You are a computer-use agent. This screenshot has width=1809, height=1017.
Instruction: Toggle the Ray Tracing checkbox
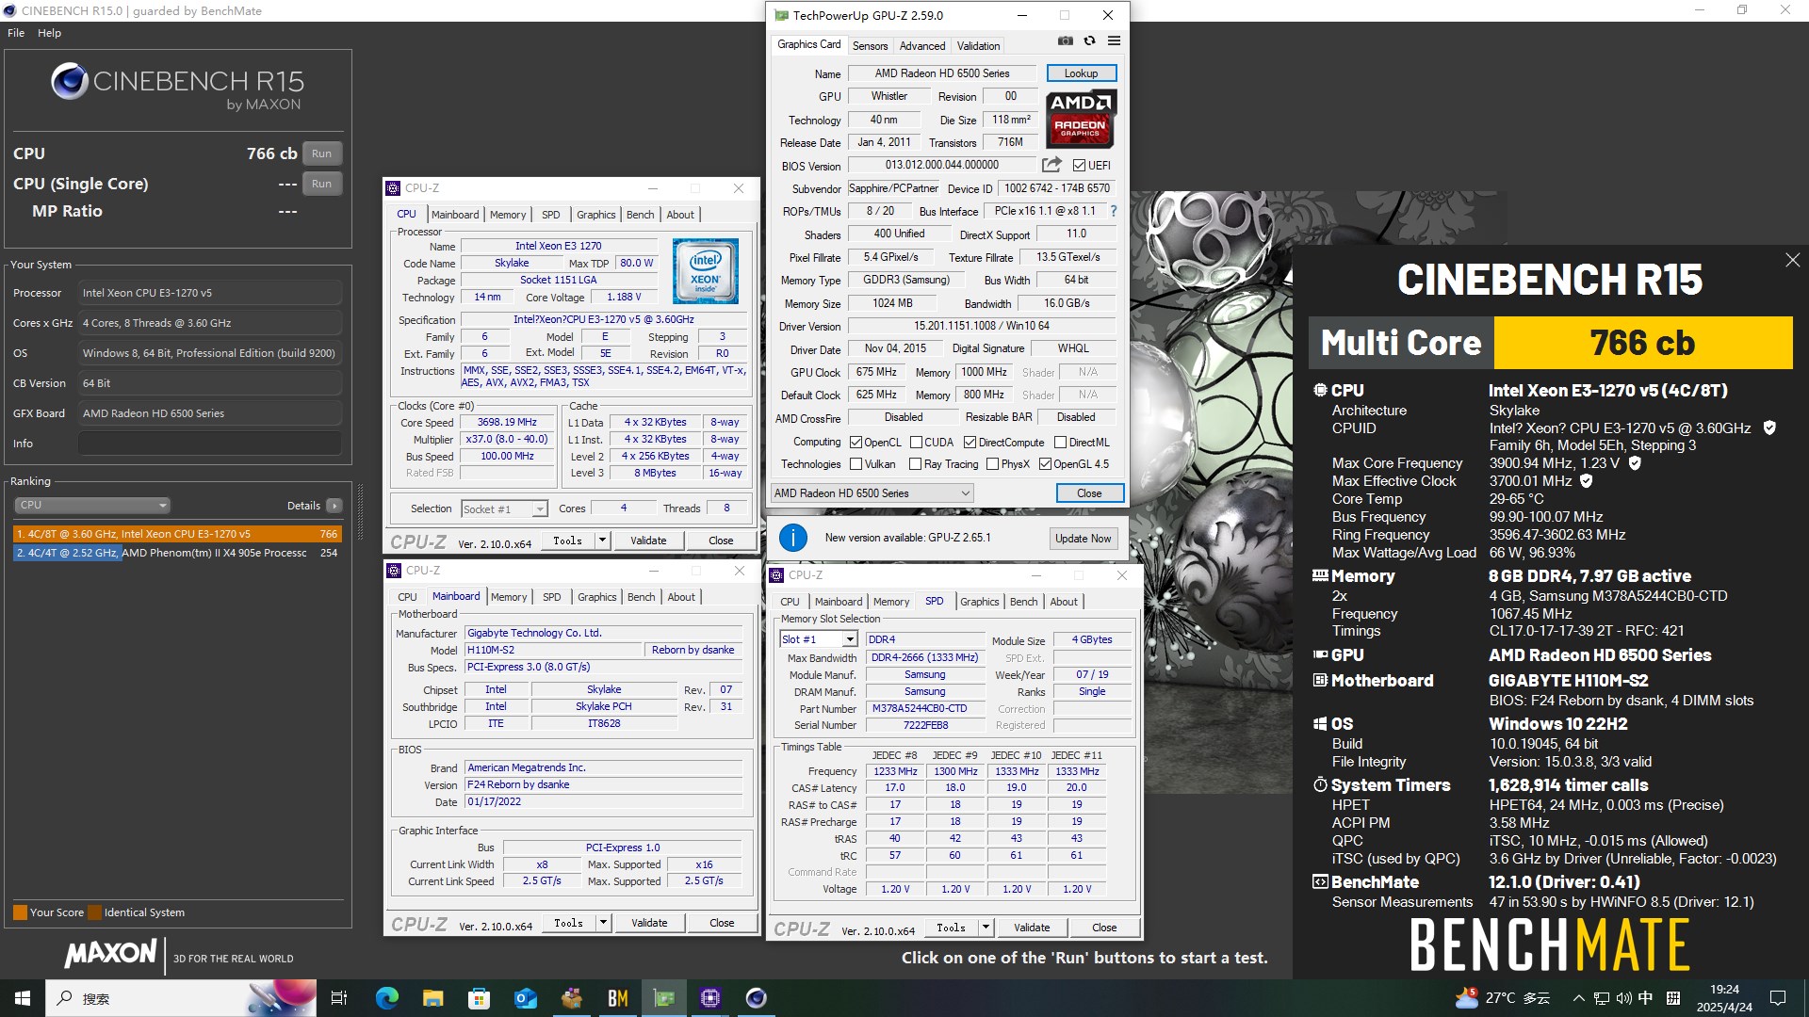[915, 464]
